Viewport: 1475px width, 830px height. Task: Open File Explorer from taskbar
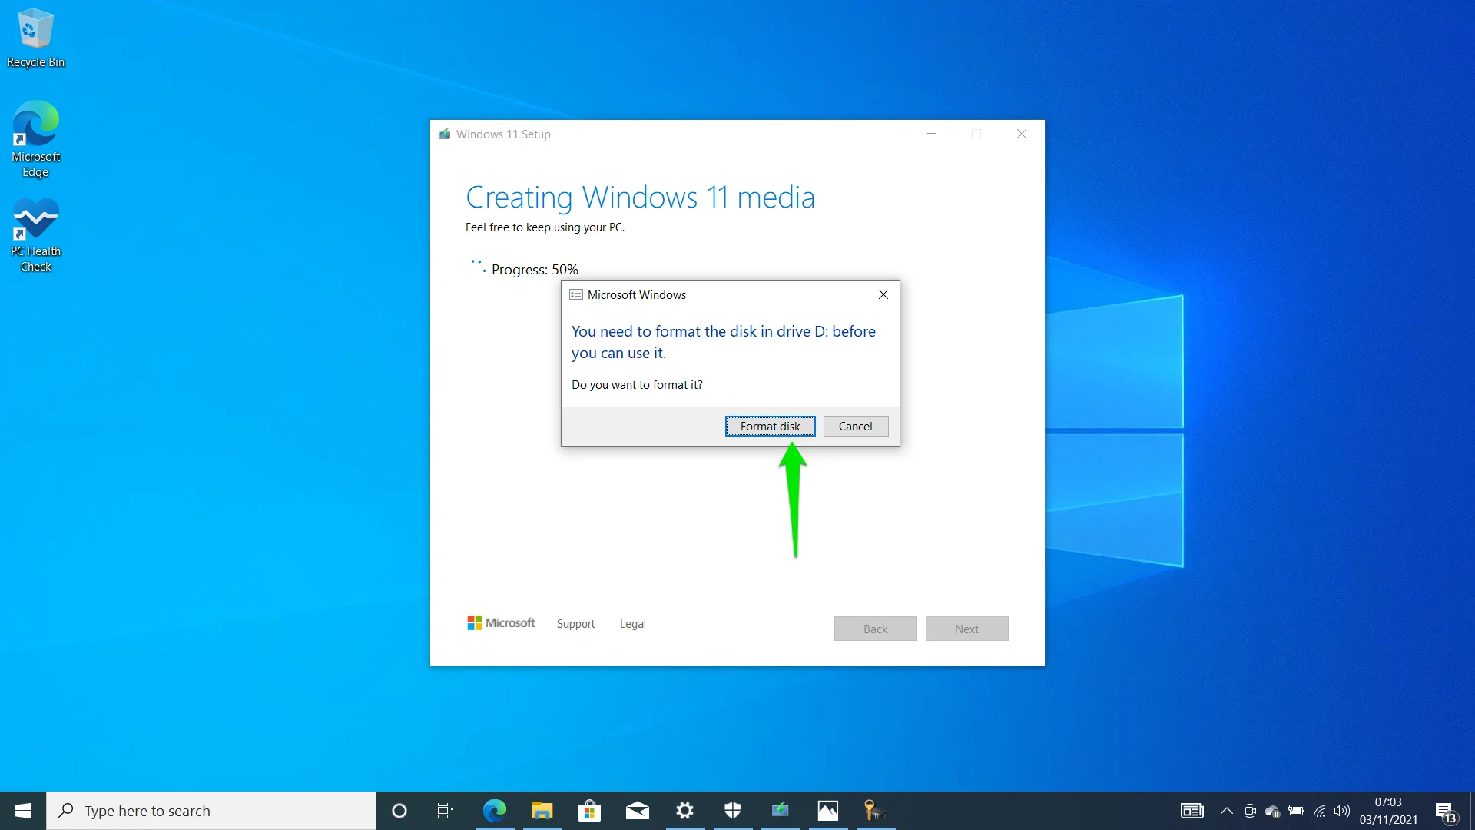[542, 810]
